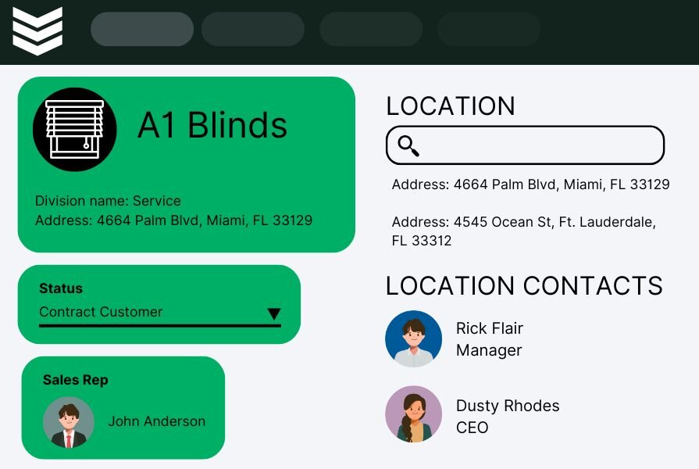Screen dimensions: 699x469
Task: Select the 4664 Palm Blvd location result
Action: pos(530,184)
